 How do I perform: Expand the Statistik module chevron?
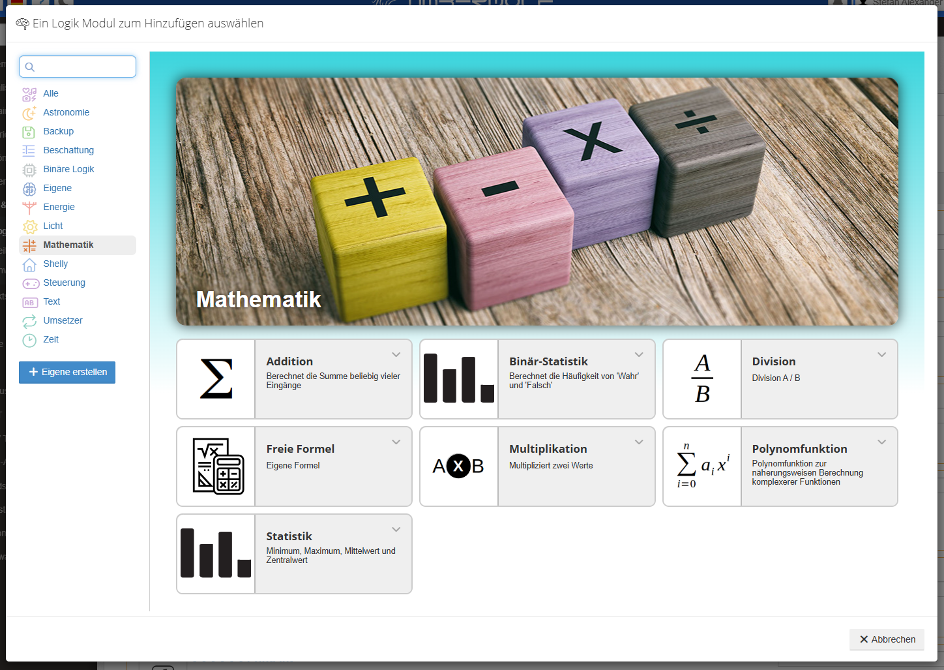click(x=396, y=529)
